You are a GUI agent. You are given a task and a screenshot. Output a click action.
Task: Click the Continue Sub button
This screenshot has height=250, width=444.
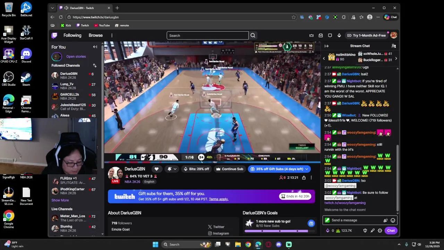(229, 169)
